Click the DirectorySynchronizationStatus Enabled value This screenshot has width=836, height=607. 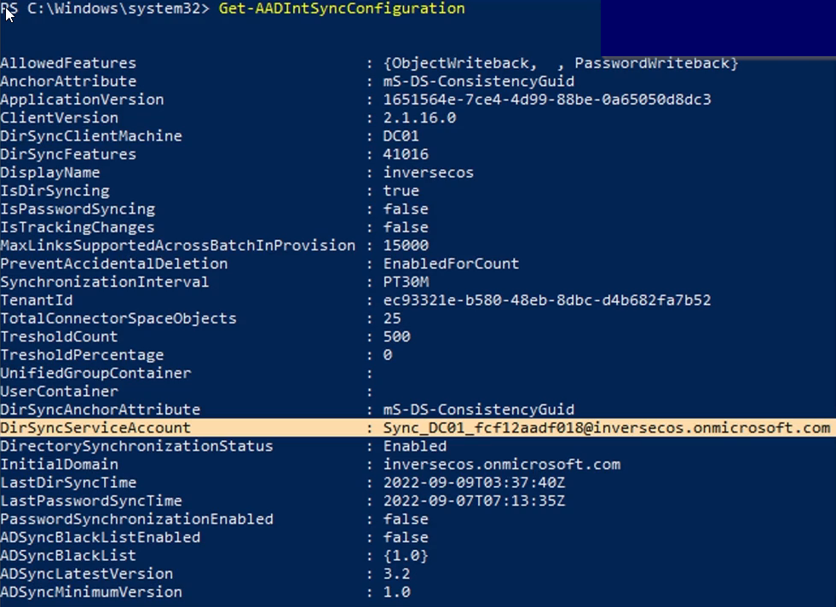(x=415, y=446)
